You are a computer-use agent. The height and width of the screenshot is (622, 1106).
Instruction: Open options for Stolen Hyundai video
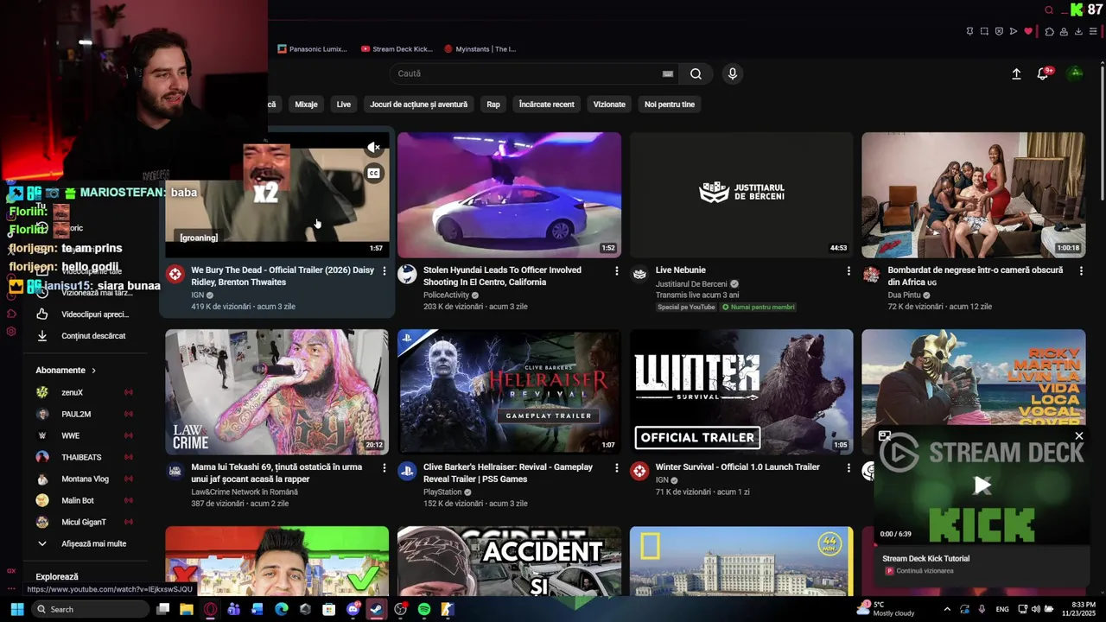coord(616,270)
